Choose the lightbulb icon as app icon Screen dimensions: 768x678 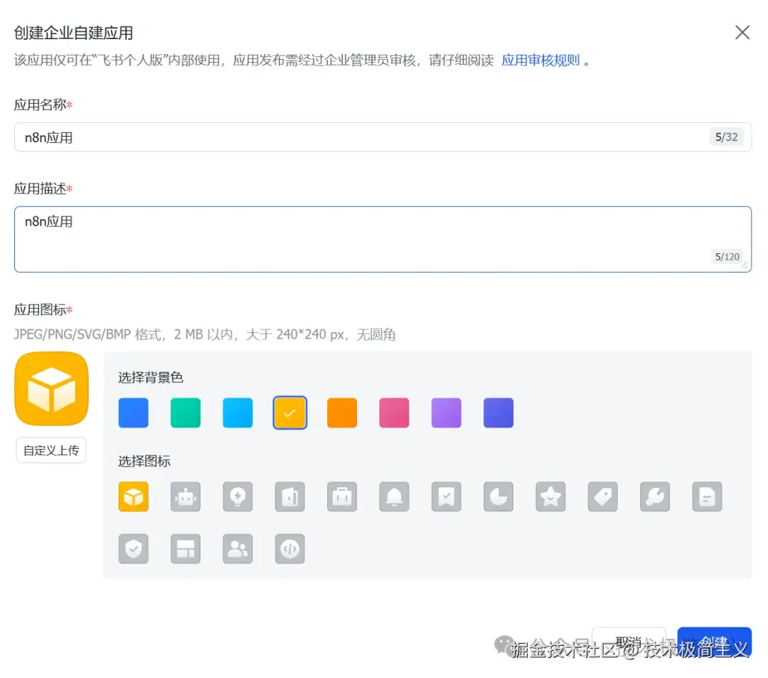point(238,497)
